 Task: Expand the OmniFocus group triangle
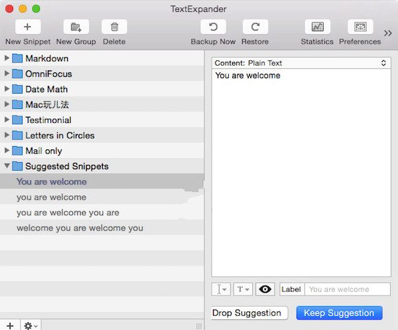tap(7, 74)
